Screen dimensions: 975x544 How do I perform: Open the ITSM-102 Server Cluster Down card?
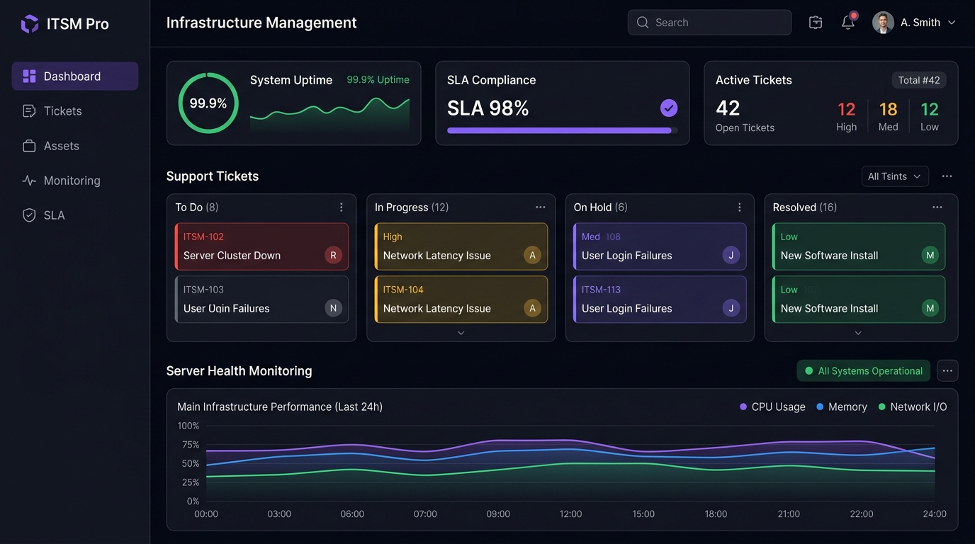(x=261, y=246)
